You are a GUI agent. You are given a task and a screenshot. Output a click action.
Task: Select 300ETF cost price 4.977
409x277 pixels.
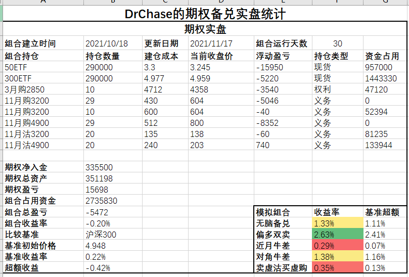pyautogui.click(x=165, y=78)
